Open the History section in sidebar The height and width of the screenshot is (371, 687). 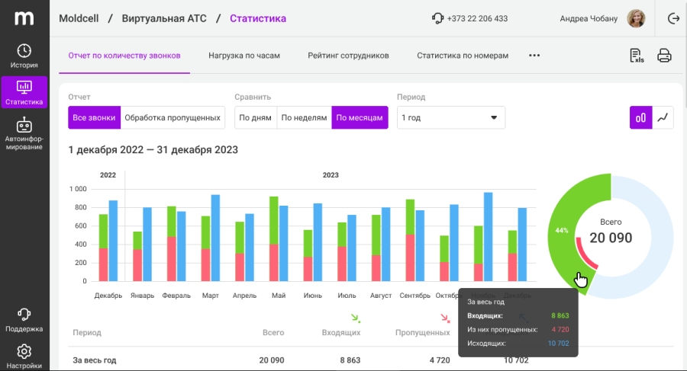[24, 56]
